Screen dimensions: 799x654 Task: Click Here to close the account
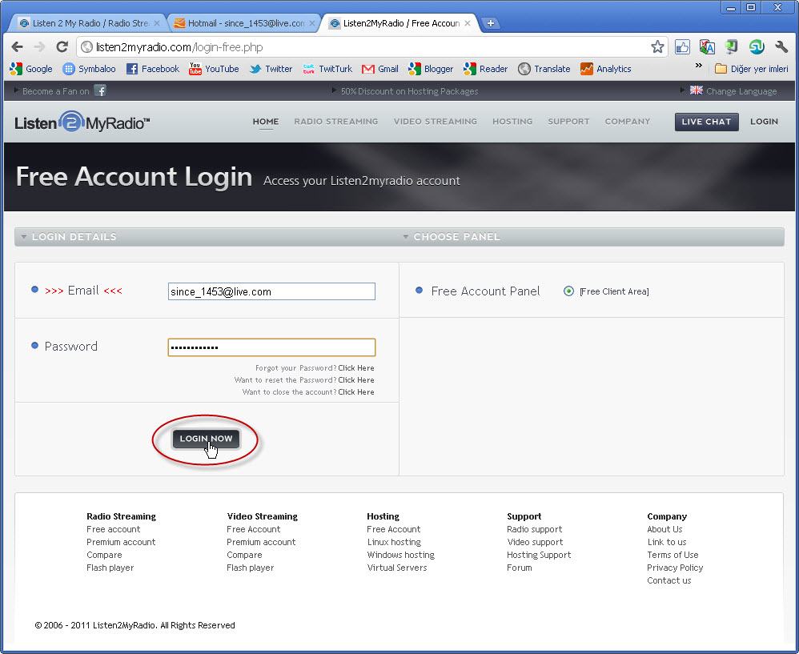pos(356,391)
